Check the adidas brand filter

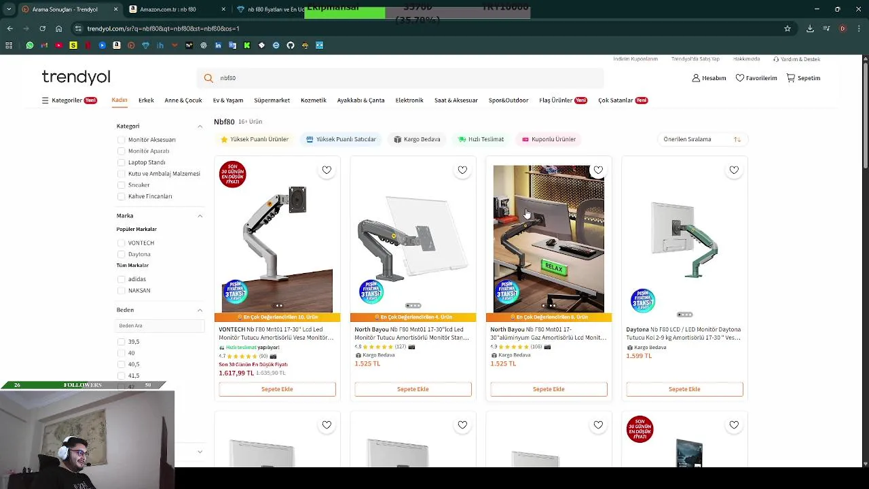pyautogui.click(x=122, y=279)
